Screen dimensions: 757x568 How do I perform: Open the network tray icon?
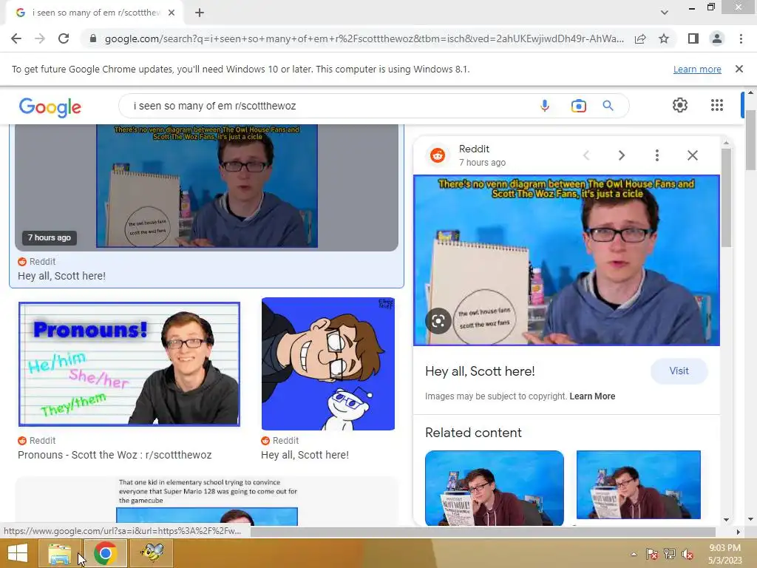coord(670,554)
